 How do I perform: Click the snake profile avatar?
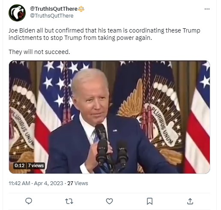[x=17, y=13]
